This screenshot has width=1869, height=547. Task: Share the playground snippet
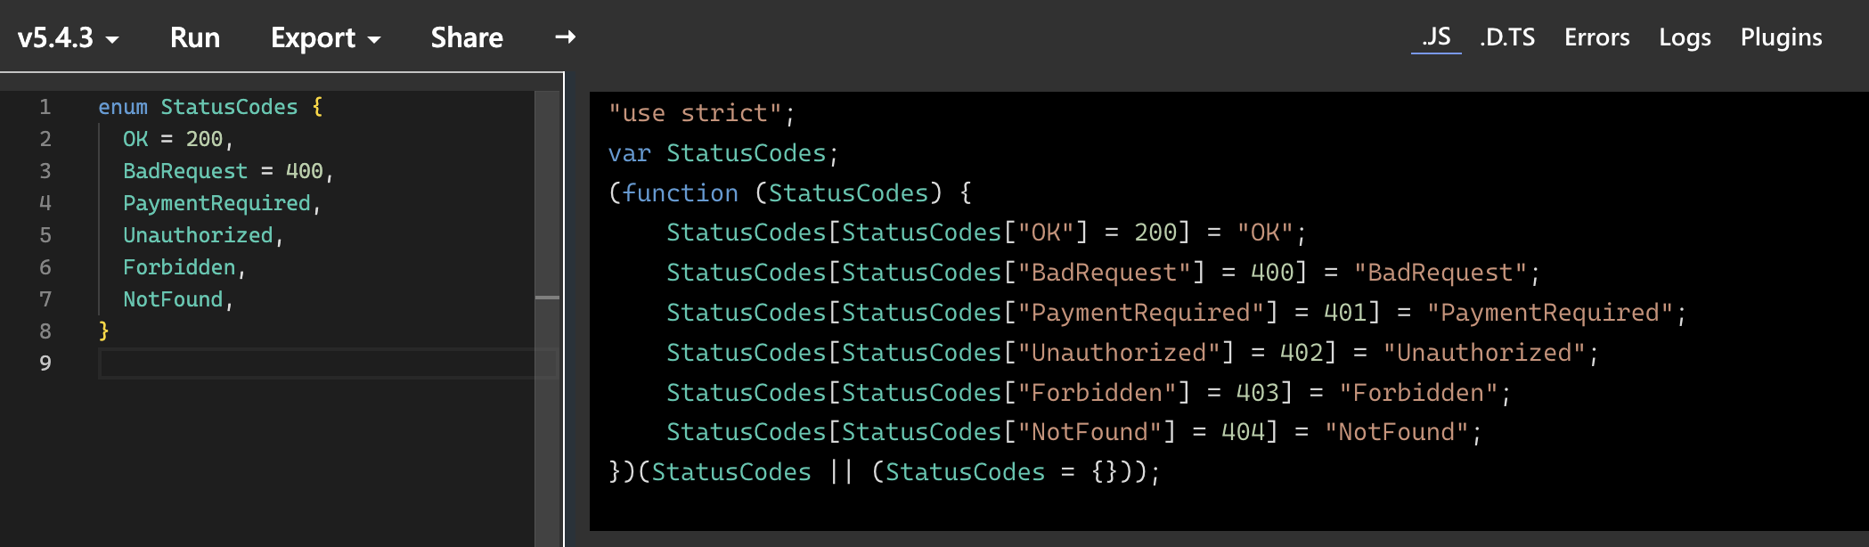[466, 37]
